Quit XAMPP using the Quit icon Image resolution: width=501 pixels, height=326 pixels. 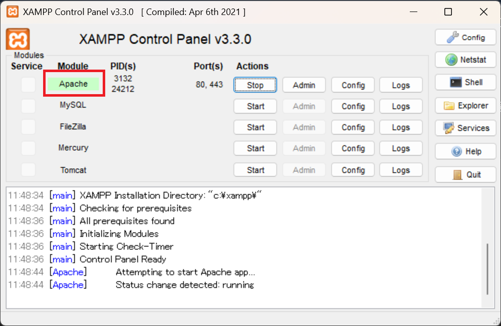(465, 174)
